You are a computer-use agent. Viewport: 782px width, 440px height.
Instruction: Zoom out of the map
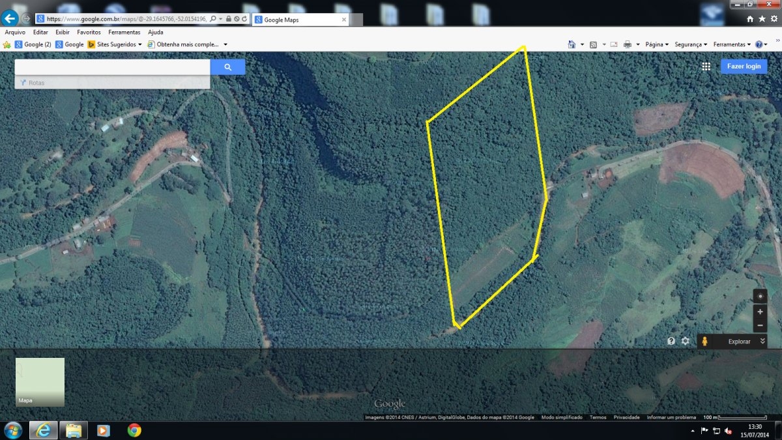click(760, 325)
